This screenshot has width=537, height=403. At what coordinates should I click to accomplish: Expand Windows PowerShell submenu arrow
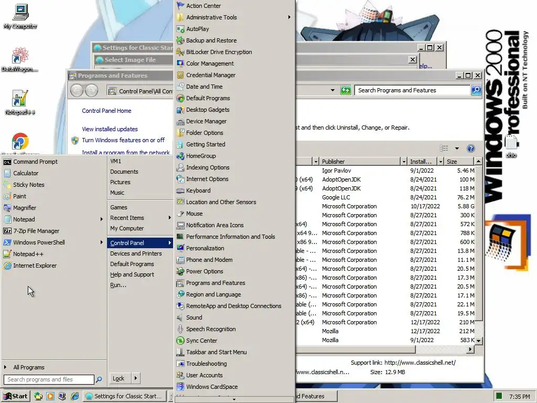[101, 242]
